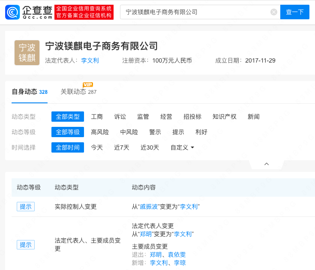Filter level by 高风险
Viewport: 315px width, 270px height.
[100, 132]
